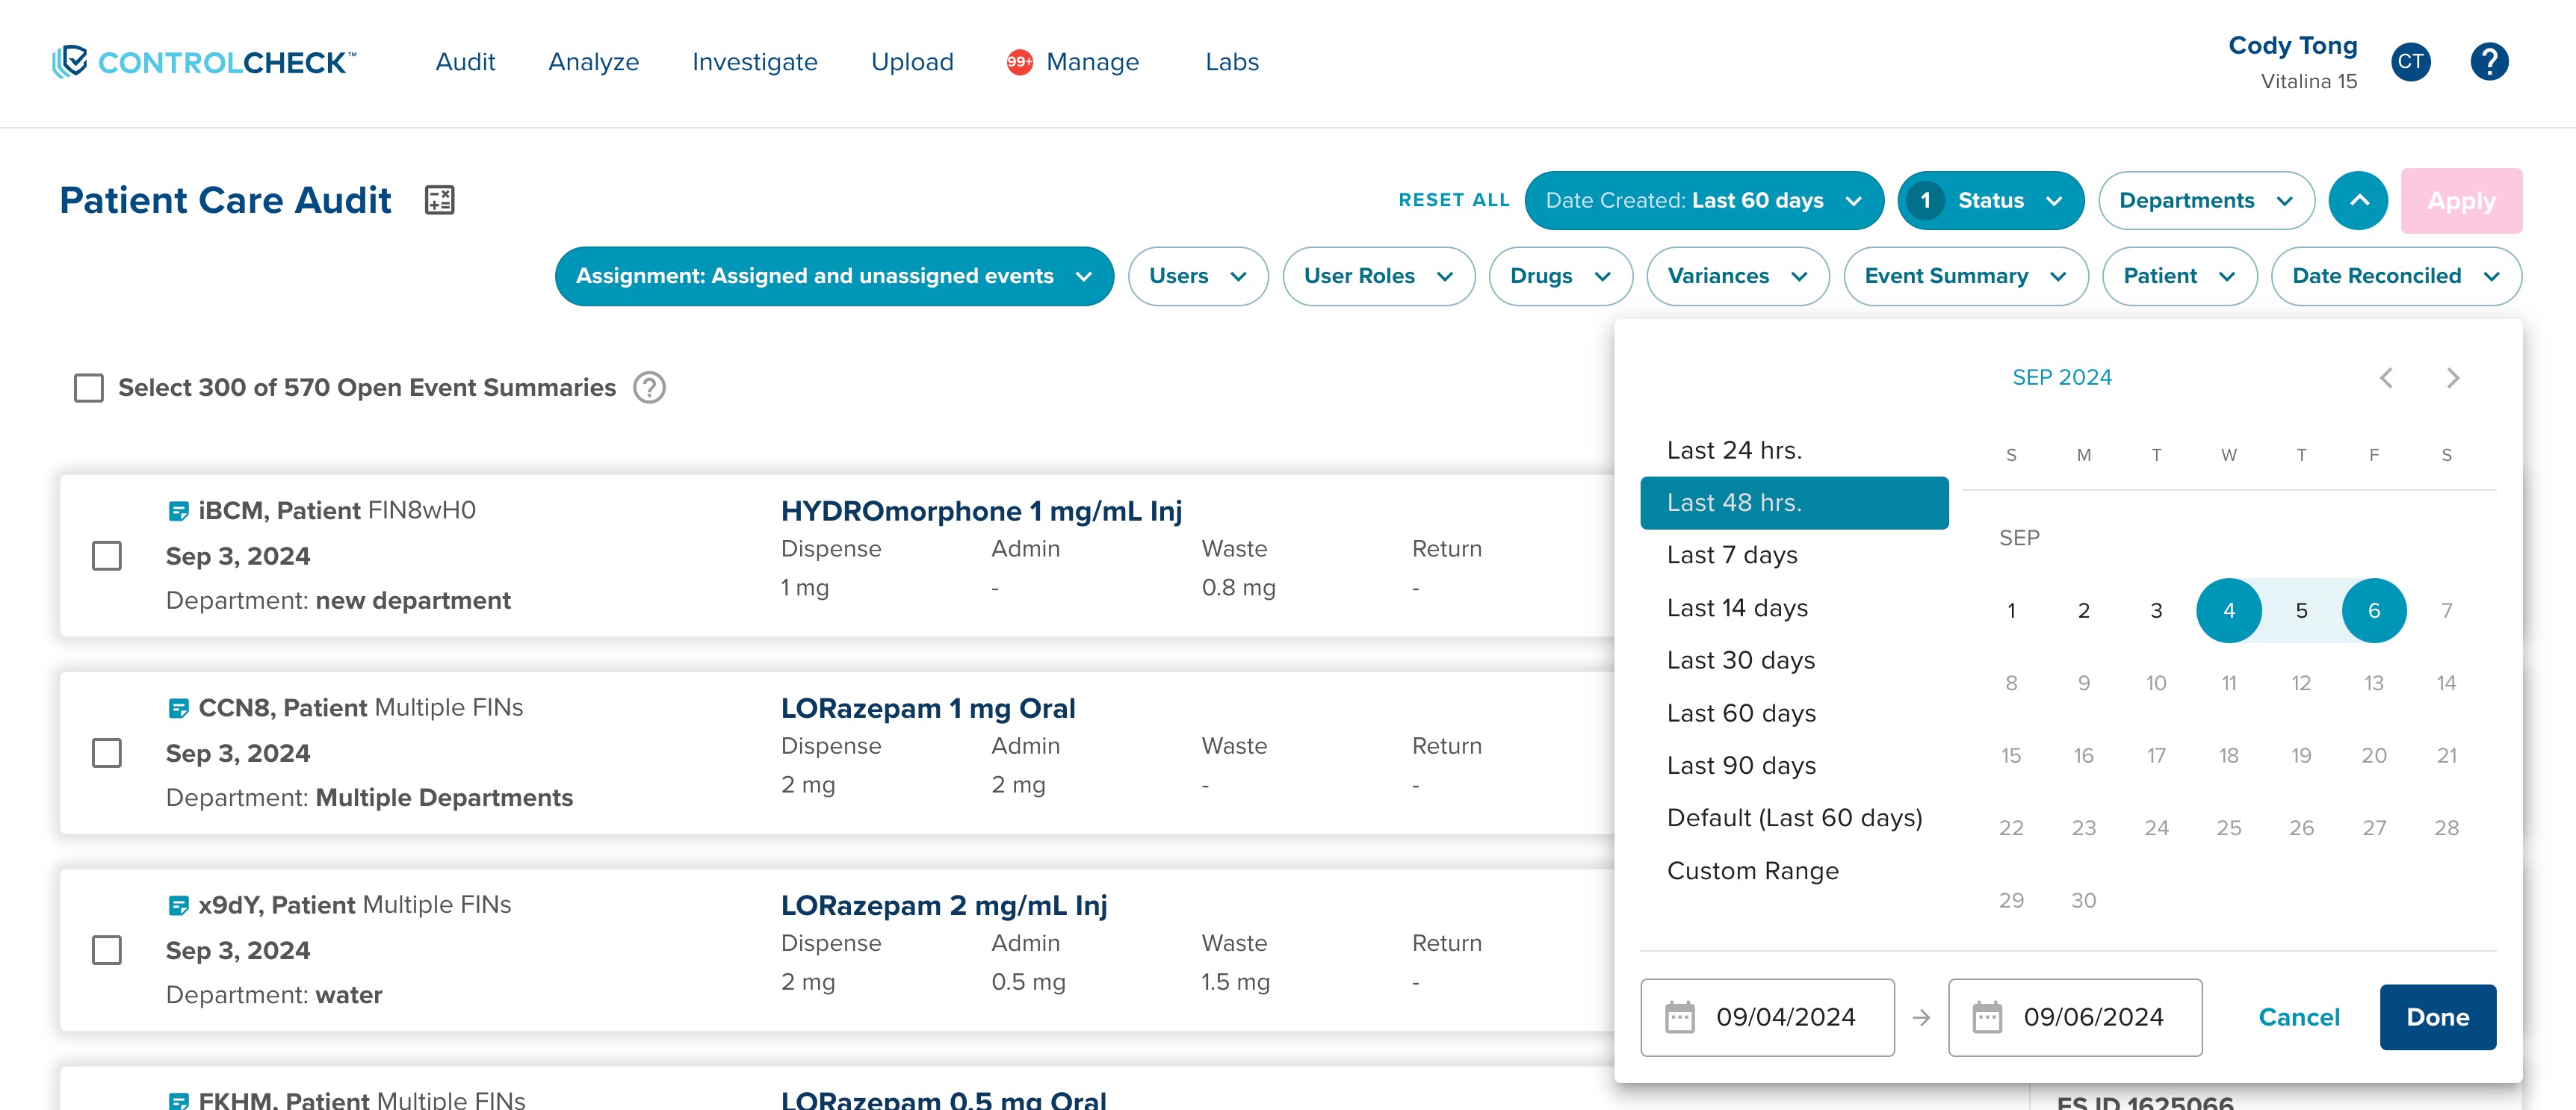Click the calendar icon in the start date field
The width and height of the screenshot is (2576, 1110).
tap(1679, 1018)
